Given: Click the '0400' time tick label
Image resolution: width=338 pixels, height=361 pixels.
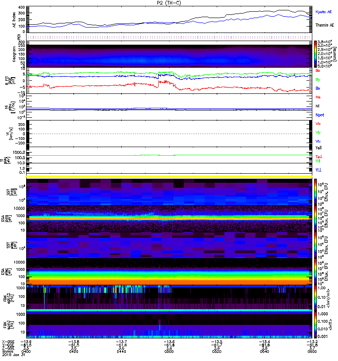Looking at the screenshot, I should [26, 352].
